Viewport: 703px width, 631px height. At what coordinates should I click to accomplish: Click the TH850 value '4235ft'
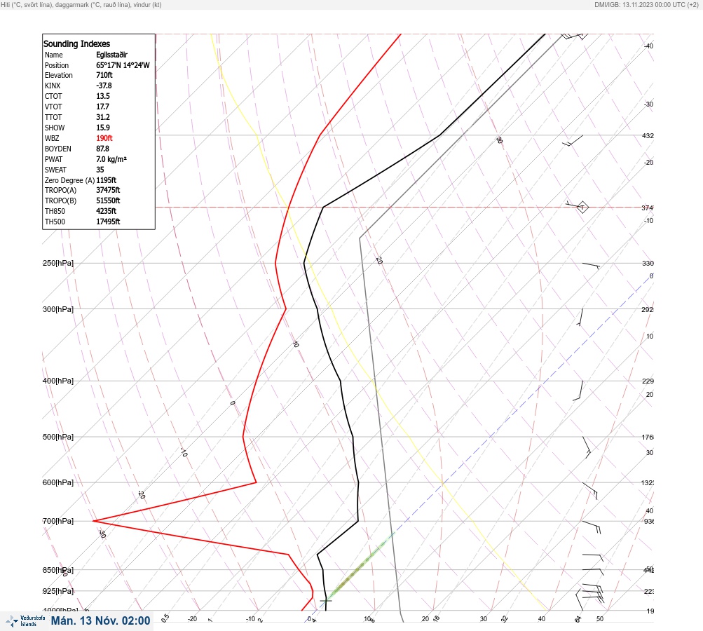click(x=107, y=211)
